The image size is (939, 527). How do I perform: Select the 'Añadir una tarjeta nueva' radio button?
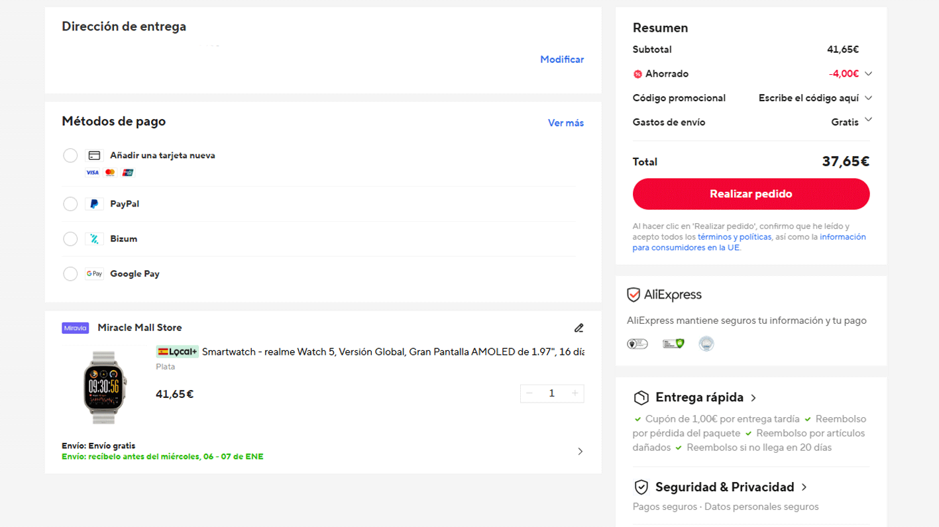click(x=70, y=156)
